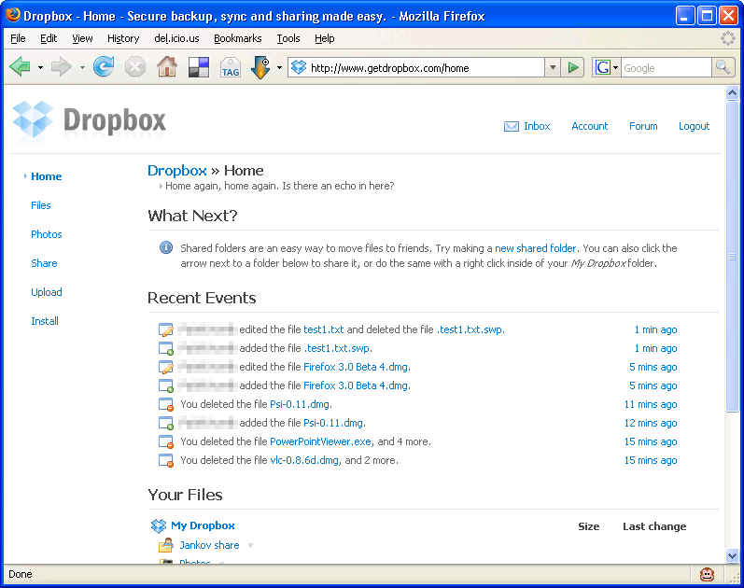Open the address bar URL history dropdown
The image size is (744, 588).
click(553, 67)
